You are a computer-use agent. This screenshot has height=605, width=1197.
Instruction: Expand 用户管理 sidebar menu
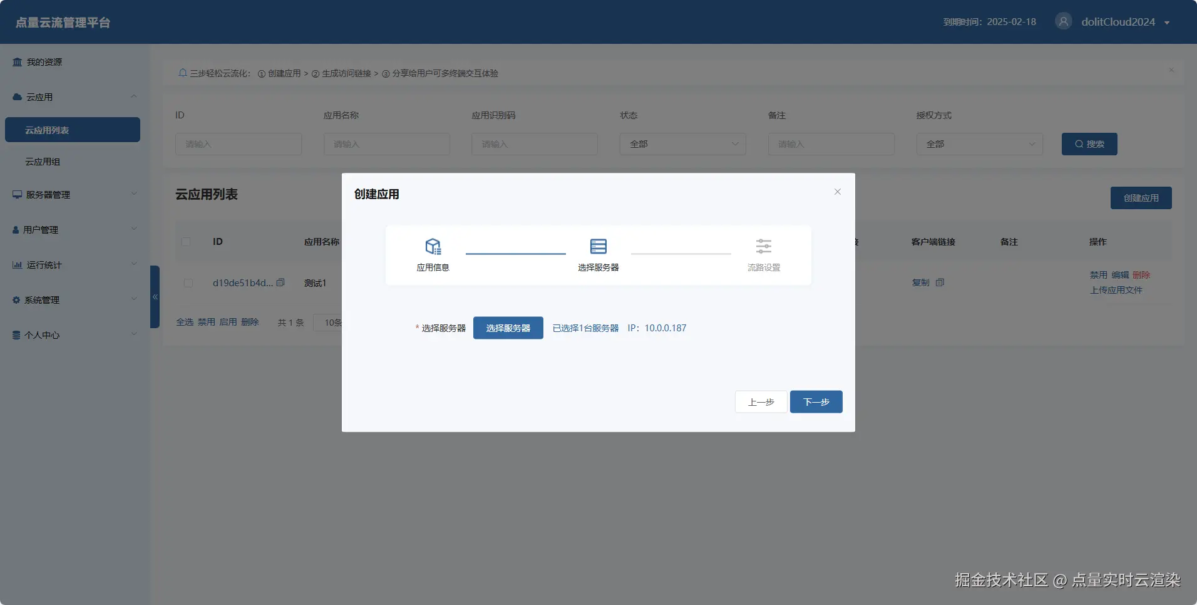[x=75, y=230]
